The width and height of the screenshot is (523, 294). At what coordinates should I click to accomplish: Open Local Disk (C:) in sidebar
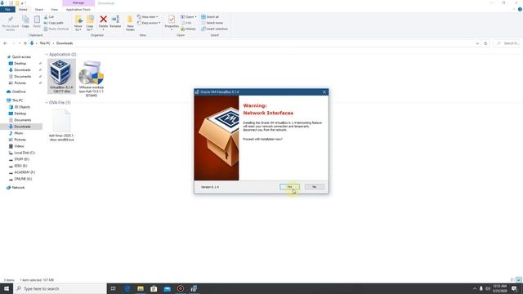coord(25,153)
